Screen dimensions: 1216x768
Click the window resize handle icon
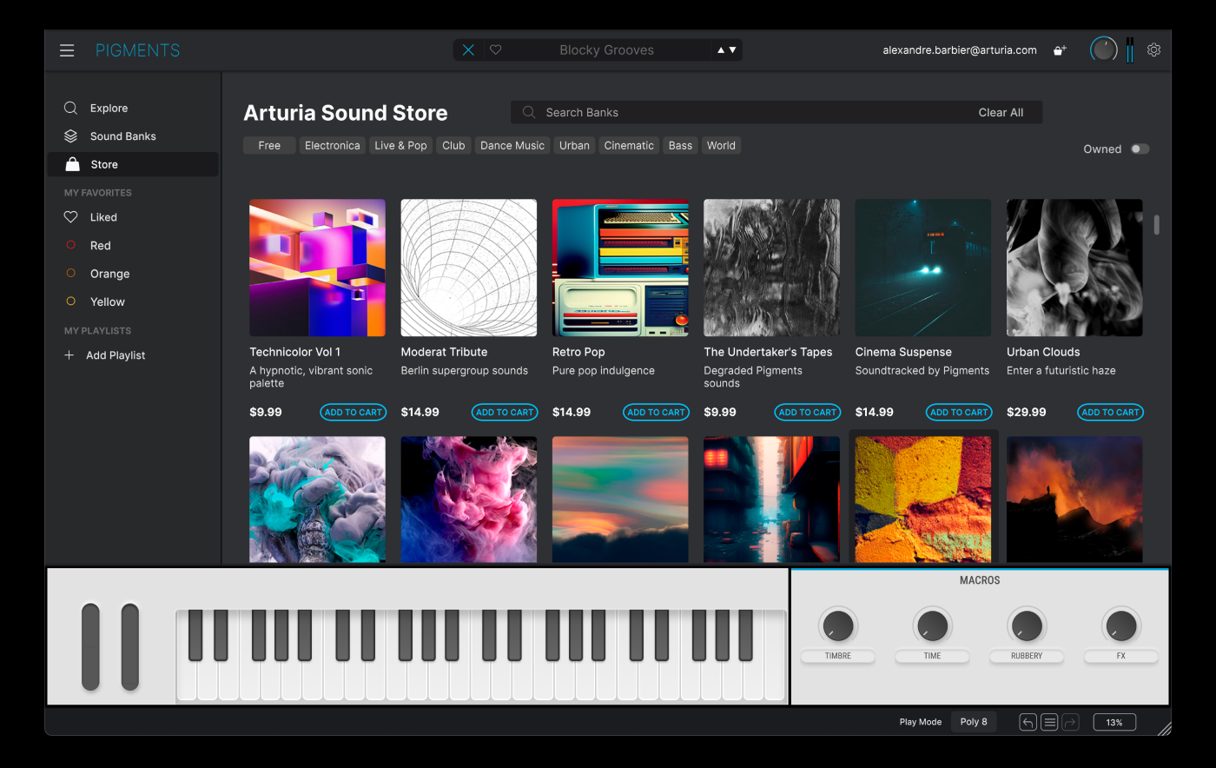[x=1164, y=728]
